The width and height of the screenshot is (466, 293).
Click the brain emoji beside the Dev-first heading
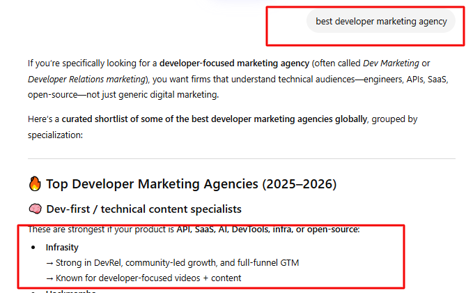[x=35, y=209]
